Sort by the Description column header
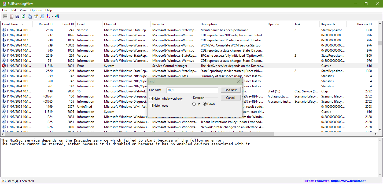383x184 pixels. [x=232, y=24]
